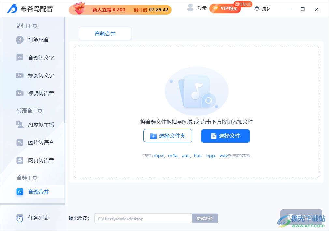Click the 音频转文字 sidebar icon
Viewport: 329px width, 231px height.
20,58
